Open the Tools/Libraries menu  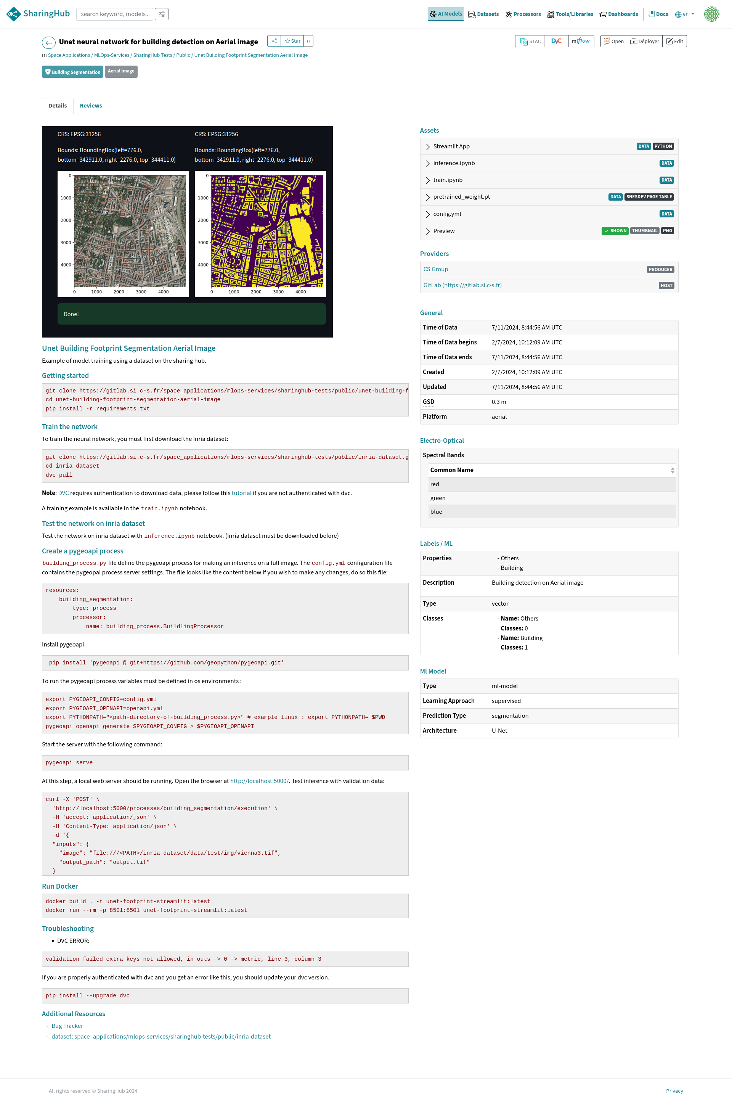[x=570, y=14]
